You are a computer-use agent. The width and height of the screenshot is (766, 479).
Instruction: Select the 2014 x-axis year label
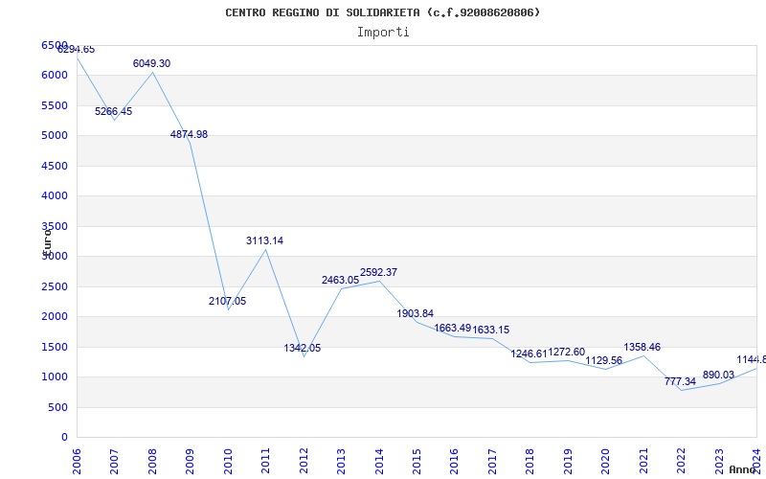[x=378, y=461]
